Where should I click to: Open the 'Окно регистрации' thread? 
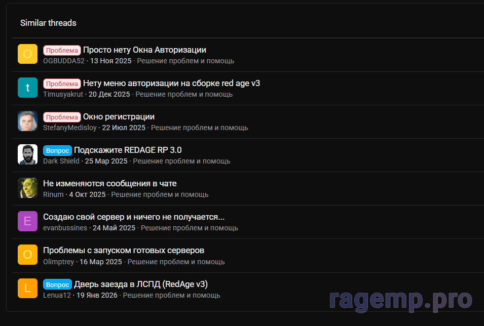coord(119,116)
